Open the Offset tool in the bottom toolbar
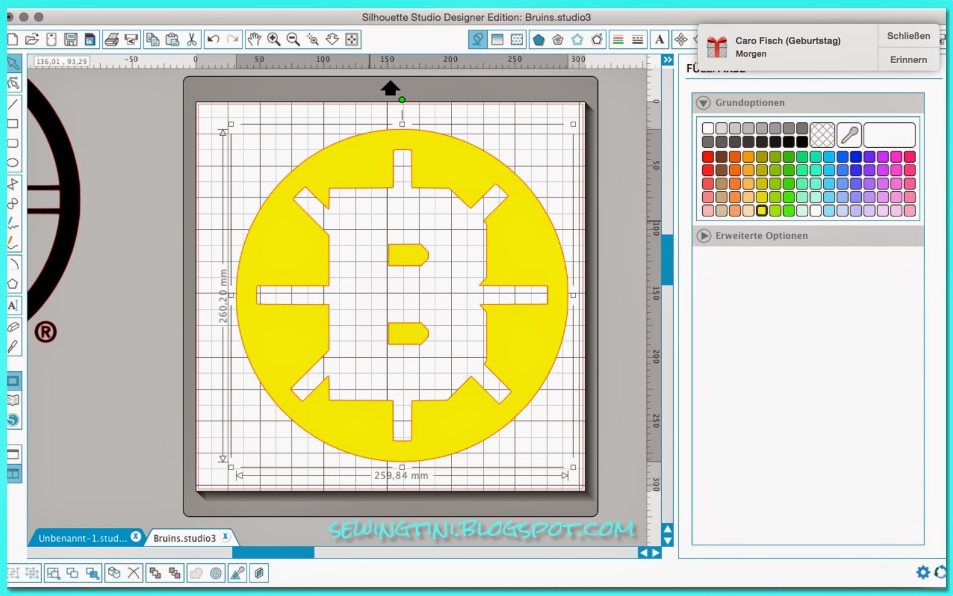The image size is (953, 596). [216, 573]
